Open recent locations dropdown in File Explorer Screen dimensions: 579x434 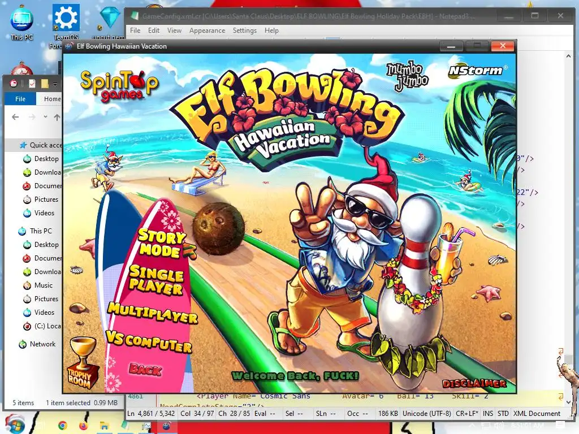45,117
